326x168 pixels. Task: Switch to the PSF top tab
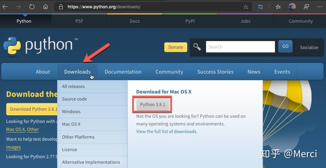point(79,21)
